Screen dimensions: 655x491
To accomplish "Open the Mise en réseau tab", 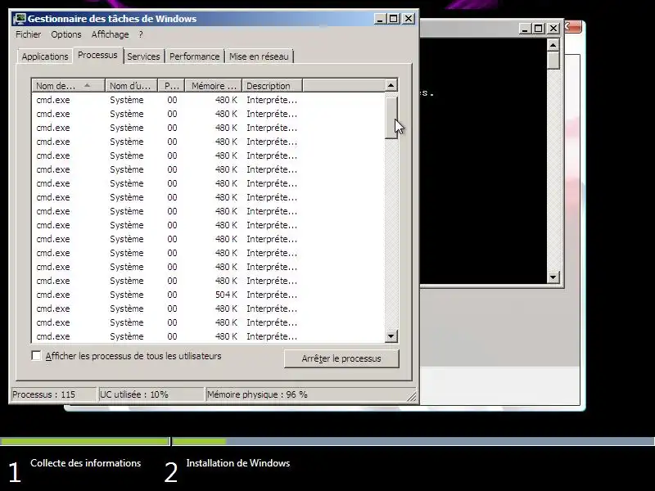I will [259, 56].
